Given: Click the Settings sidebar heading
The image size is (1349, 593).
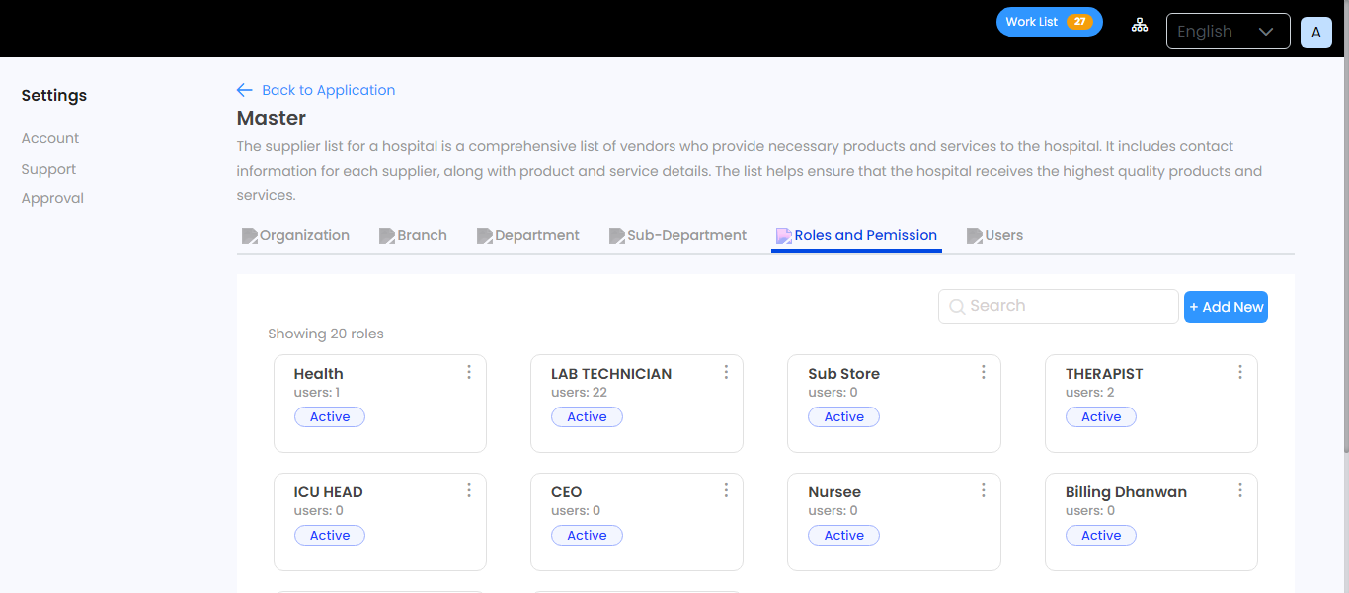Looking at the screenshot, I should pyautogui.click(x=54, y=96).
